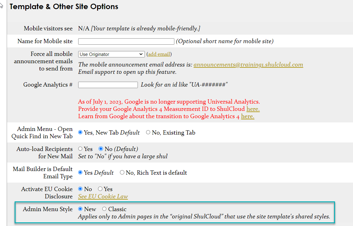The width and height of the screenshot is (353, 226).
Task: Select 'No, Existing Tab' for Quick Find
Action: tap(148, 132)
